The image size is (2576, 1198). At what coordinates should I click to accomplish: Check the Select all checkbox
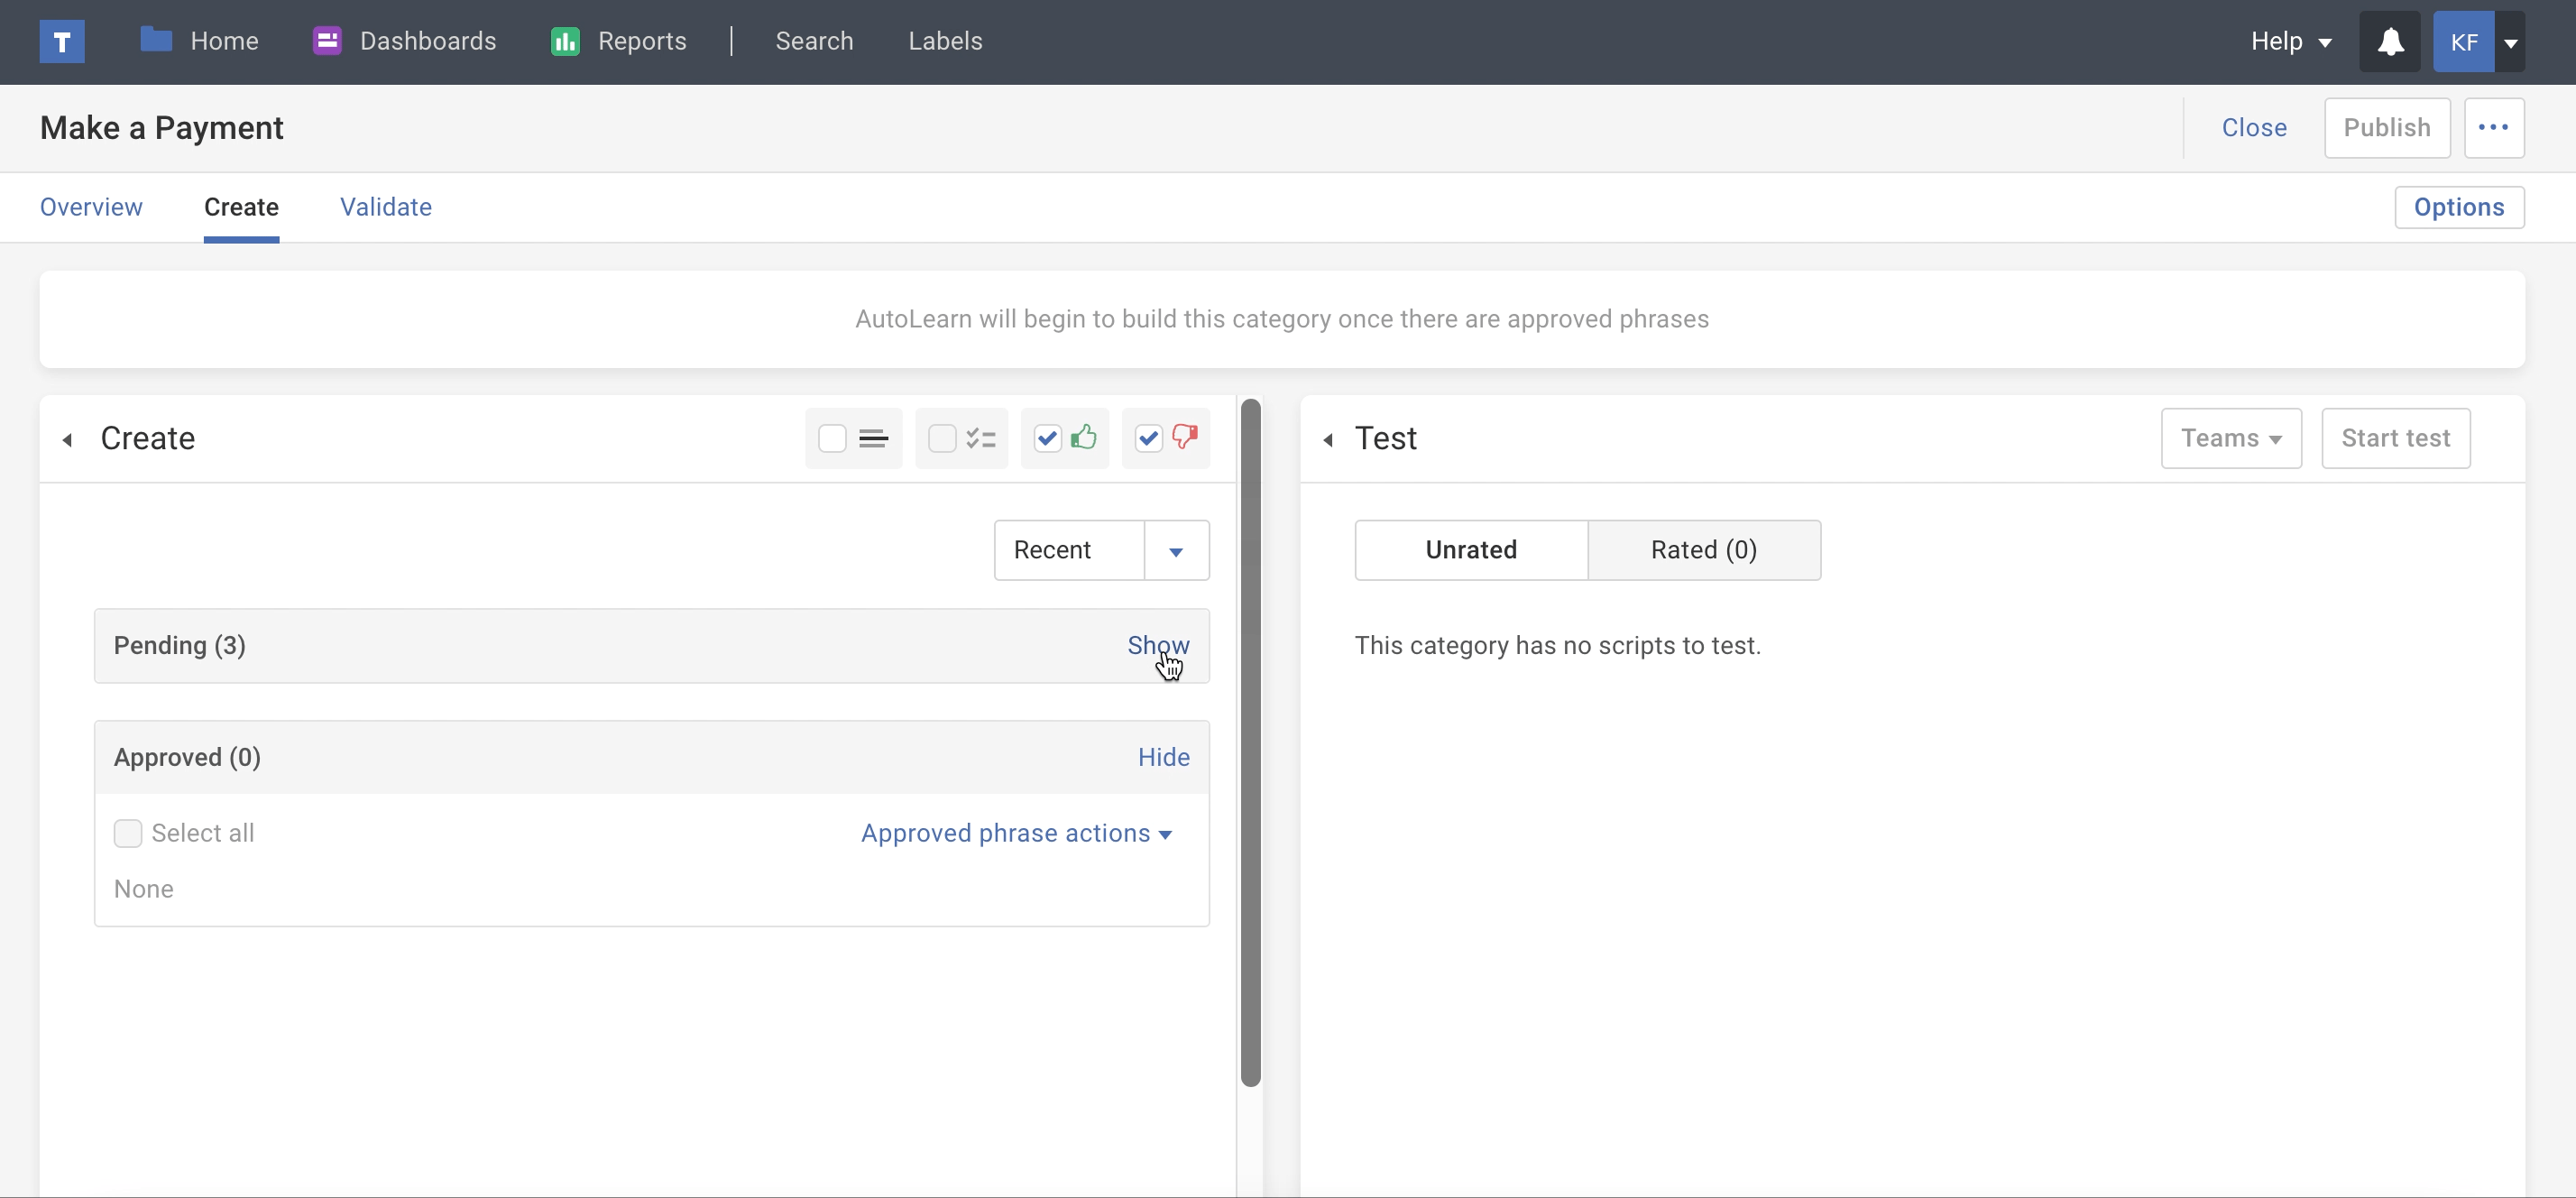pos(128,833)
